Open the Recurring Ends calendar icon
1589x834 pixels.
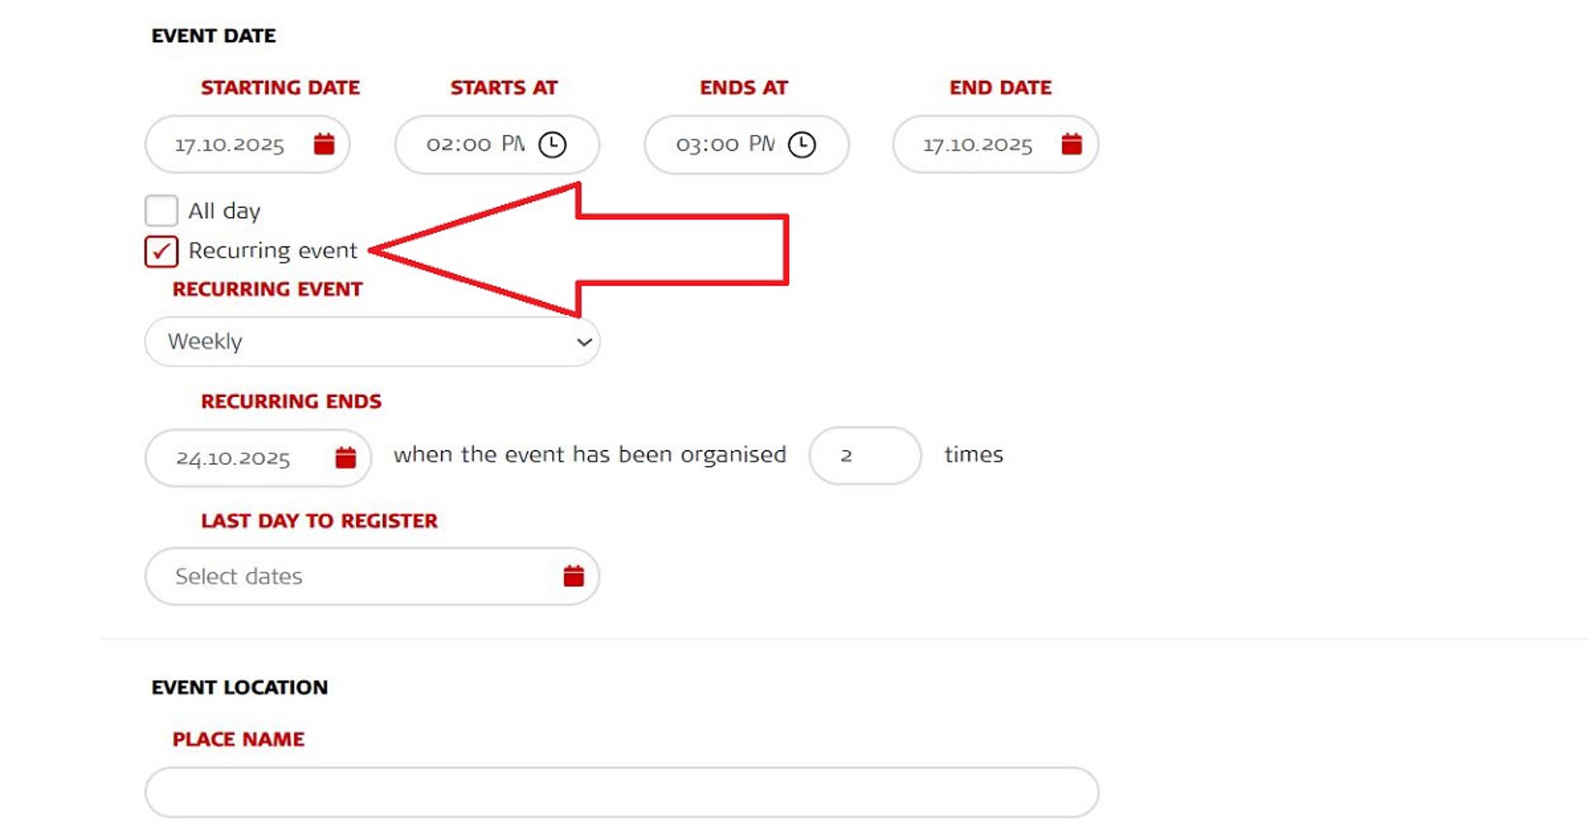coord(345,456)
